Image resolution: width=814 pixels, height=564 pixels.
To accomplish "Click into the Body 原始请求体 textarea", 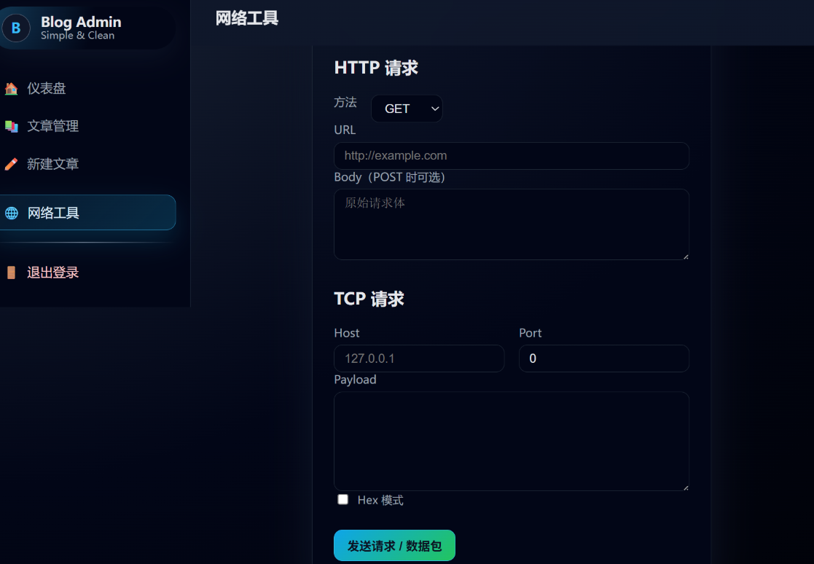I will tap(511, 224).
